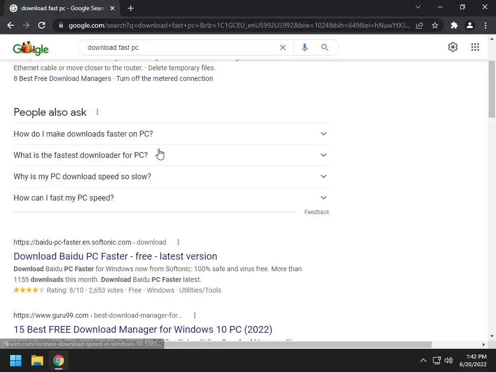
Task: View site information lock icon
Action: [x=61, y=25]
